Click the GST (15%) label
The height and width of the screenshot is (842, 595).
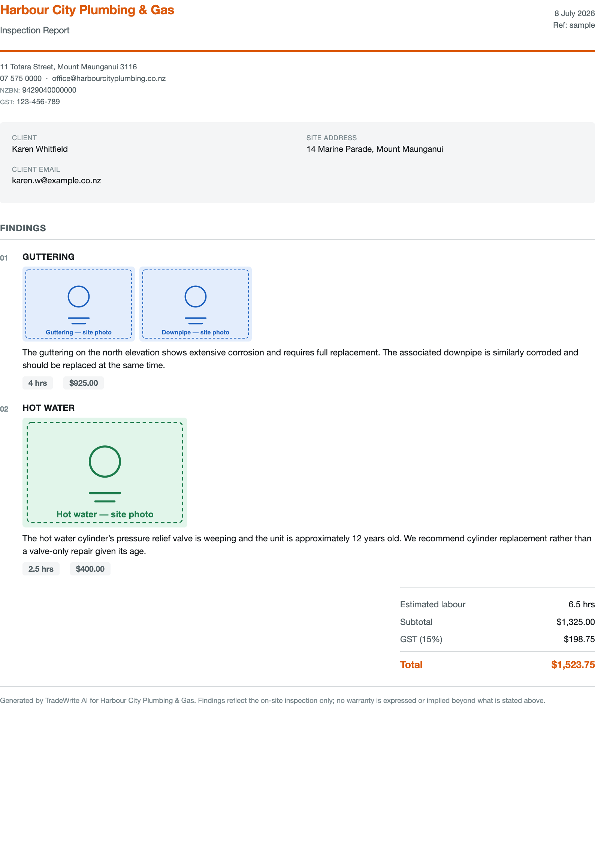click(x=421, y=639)
